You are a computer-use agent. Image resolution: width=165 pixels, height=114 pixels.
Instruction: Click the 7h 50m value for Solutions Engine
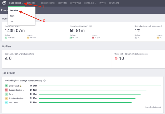pos(33,98)
